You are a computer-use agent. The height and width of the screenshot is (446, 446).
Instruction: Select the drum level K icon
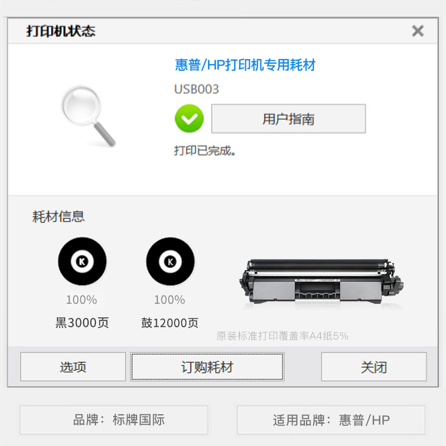coord(171,261)
